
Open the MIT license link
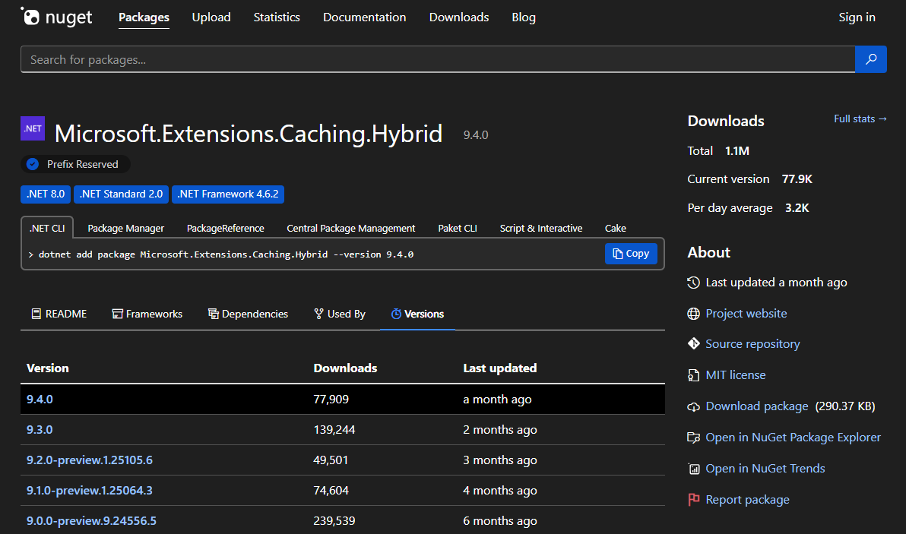(x=736, y=375)
